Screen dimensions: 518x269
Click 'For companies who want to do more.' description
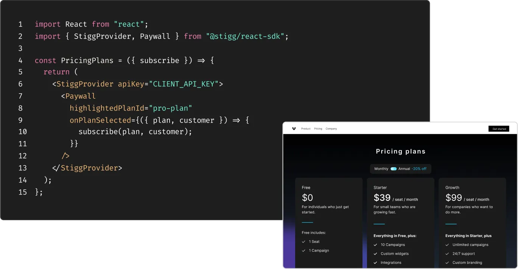tap(469, 210)
